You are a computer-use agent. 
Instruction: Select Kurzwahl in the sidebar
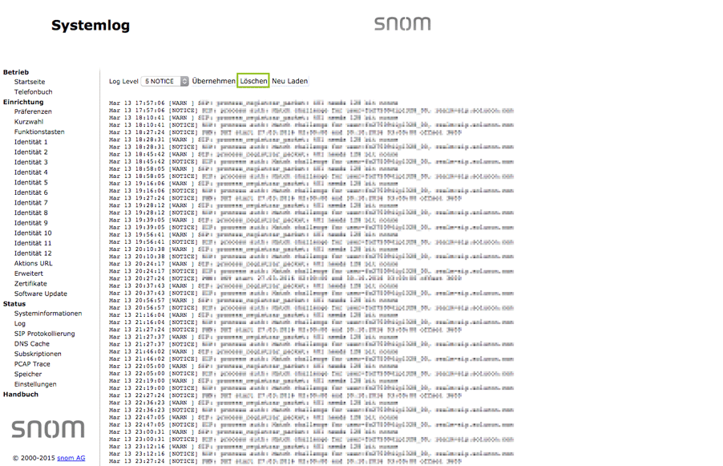(x=29, y=122)
